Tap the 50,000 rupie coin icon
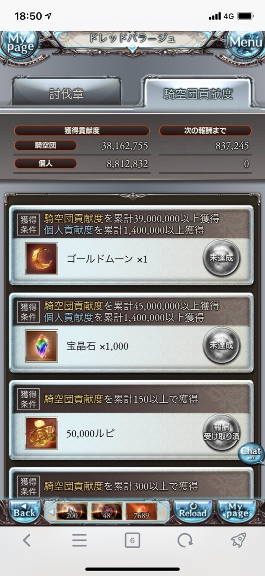Image resolution: width=265 pixels, height=576 pixels. 42,433
